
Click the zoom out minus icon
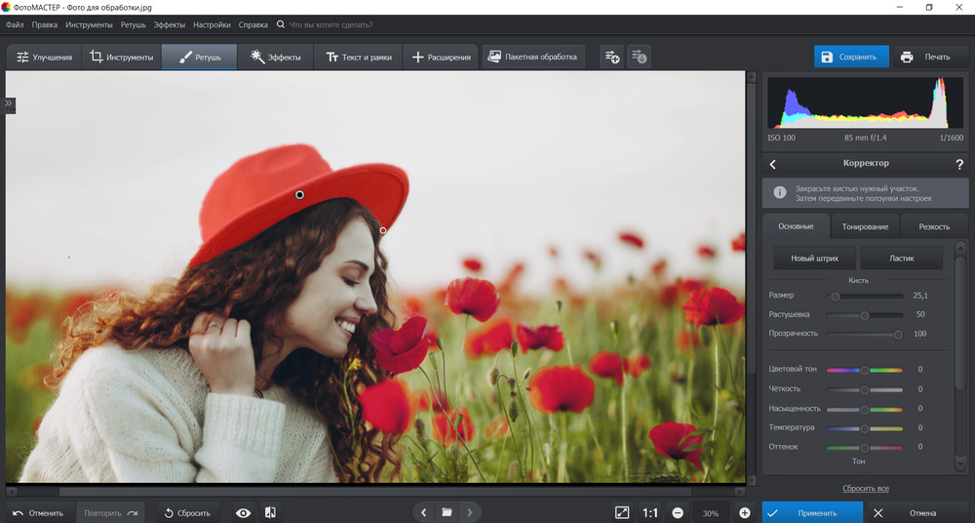pyautogui.click(x=678, y=512)
